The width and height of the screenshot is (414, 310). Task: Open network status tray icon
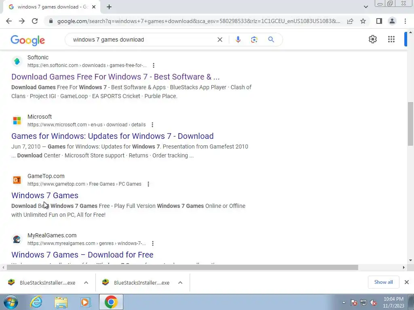click(x=363, y=303)
